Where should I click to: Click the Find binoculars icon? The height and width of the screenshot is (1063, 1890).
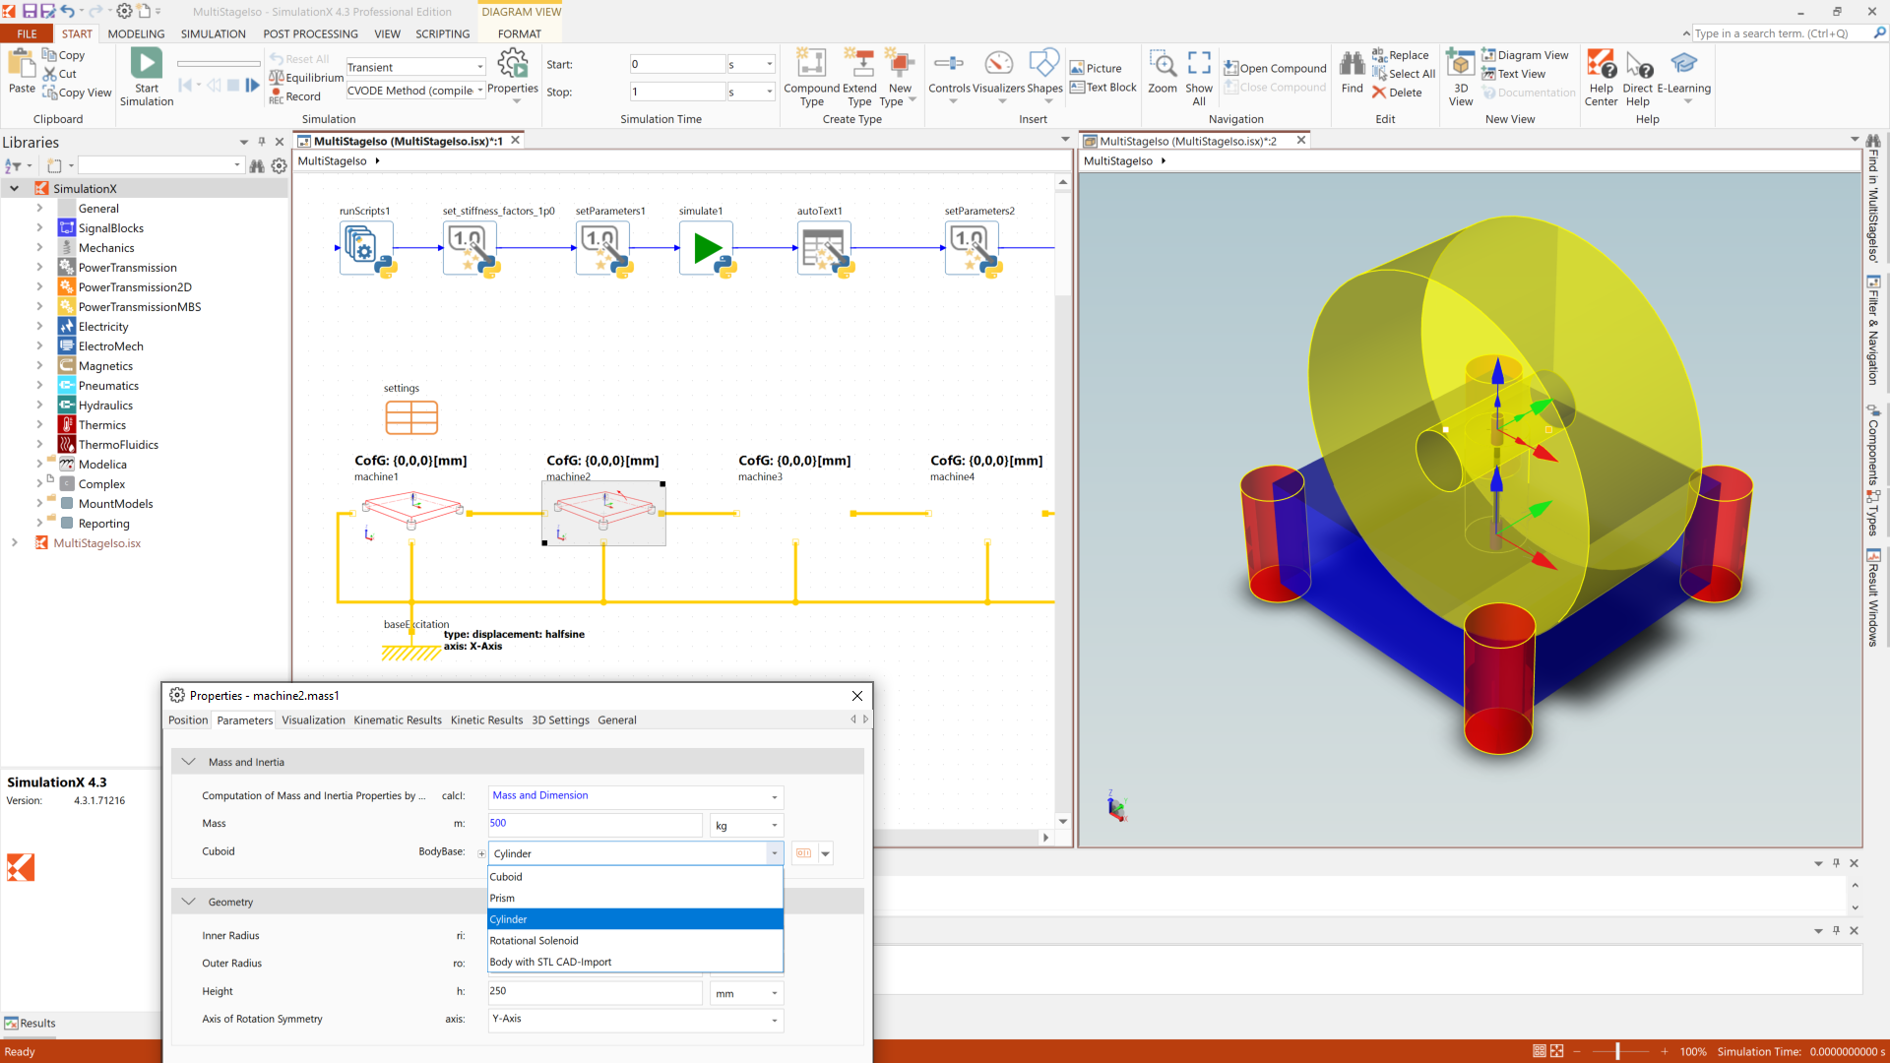[1352, 65]
